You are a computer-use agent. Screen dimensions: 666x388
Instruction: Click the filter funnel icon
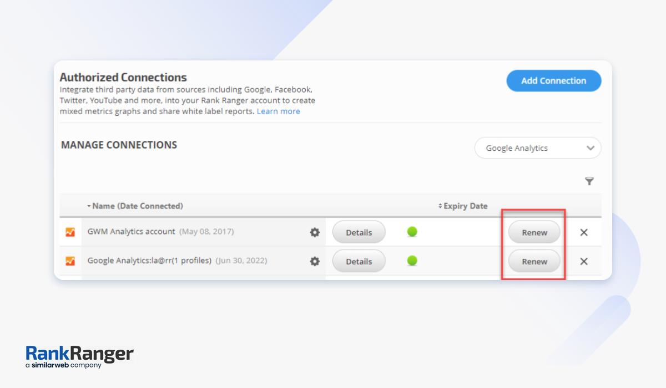point(589,181)
